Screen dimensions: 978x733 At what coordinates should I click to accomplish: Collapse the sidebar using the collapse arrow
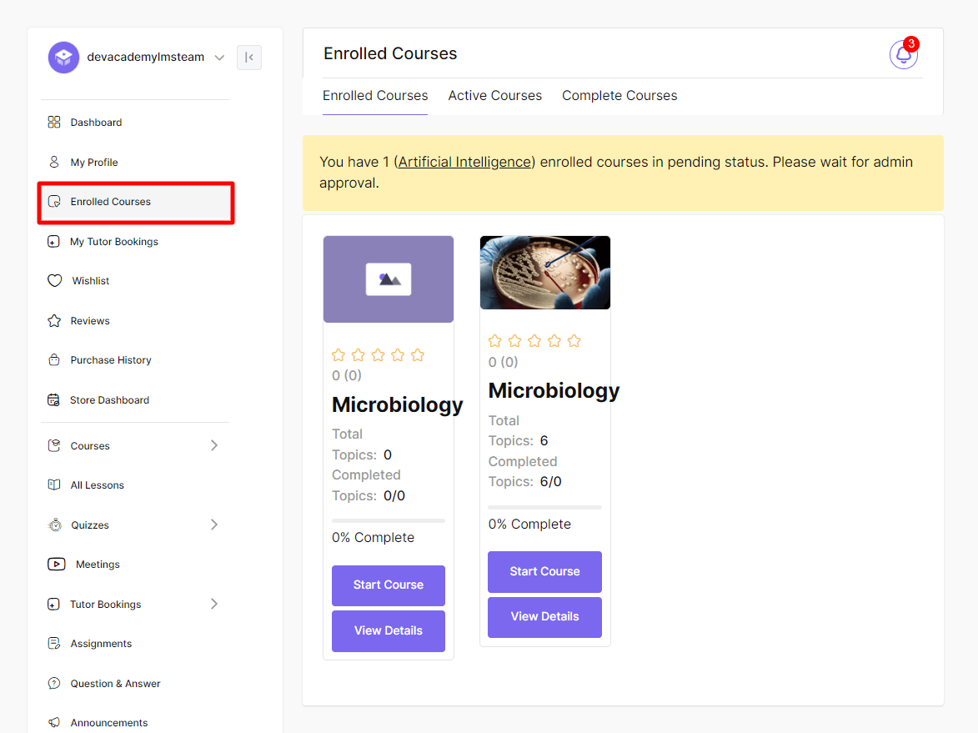(248, 57)
